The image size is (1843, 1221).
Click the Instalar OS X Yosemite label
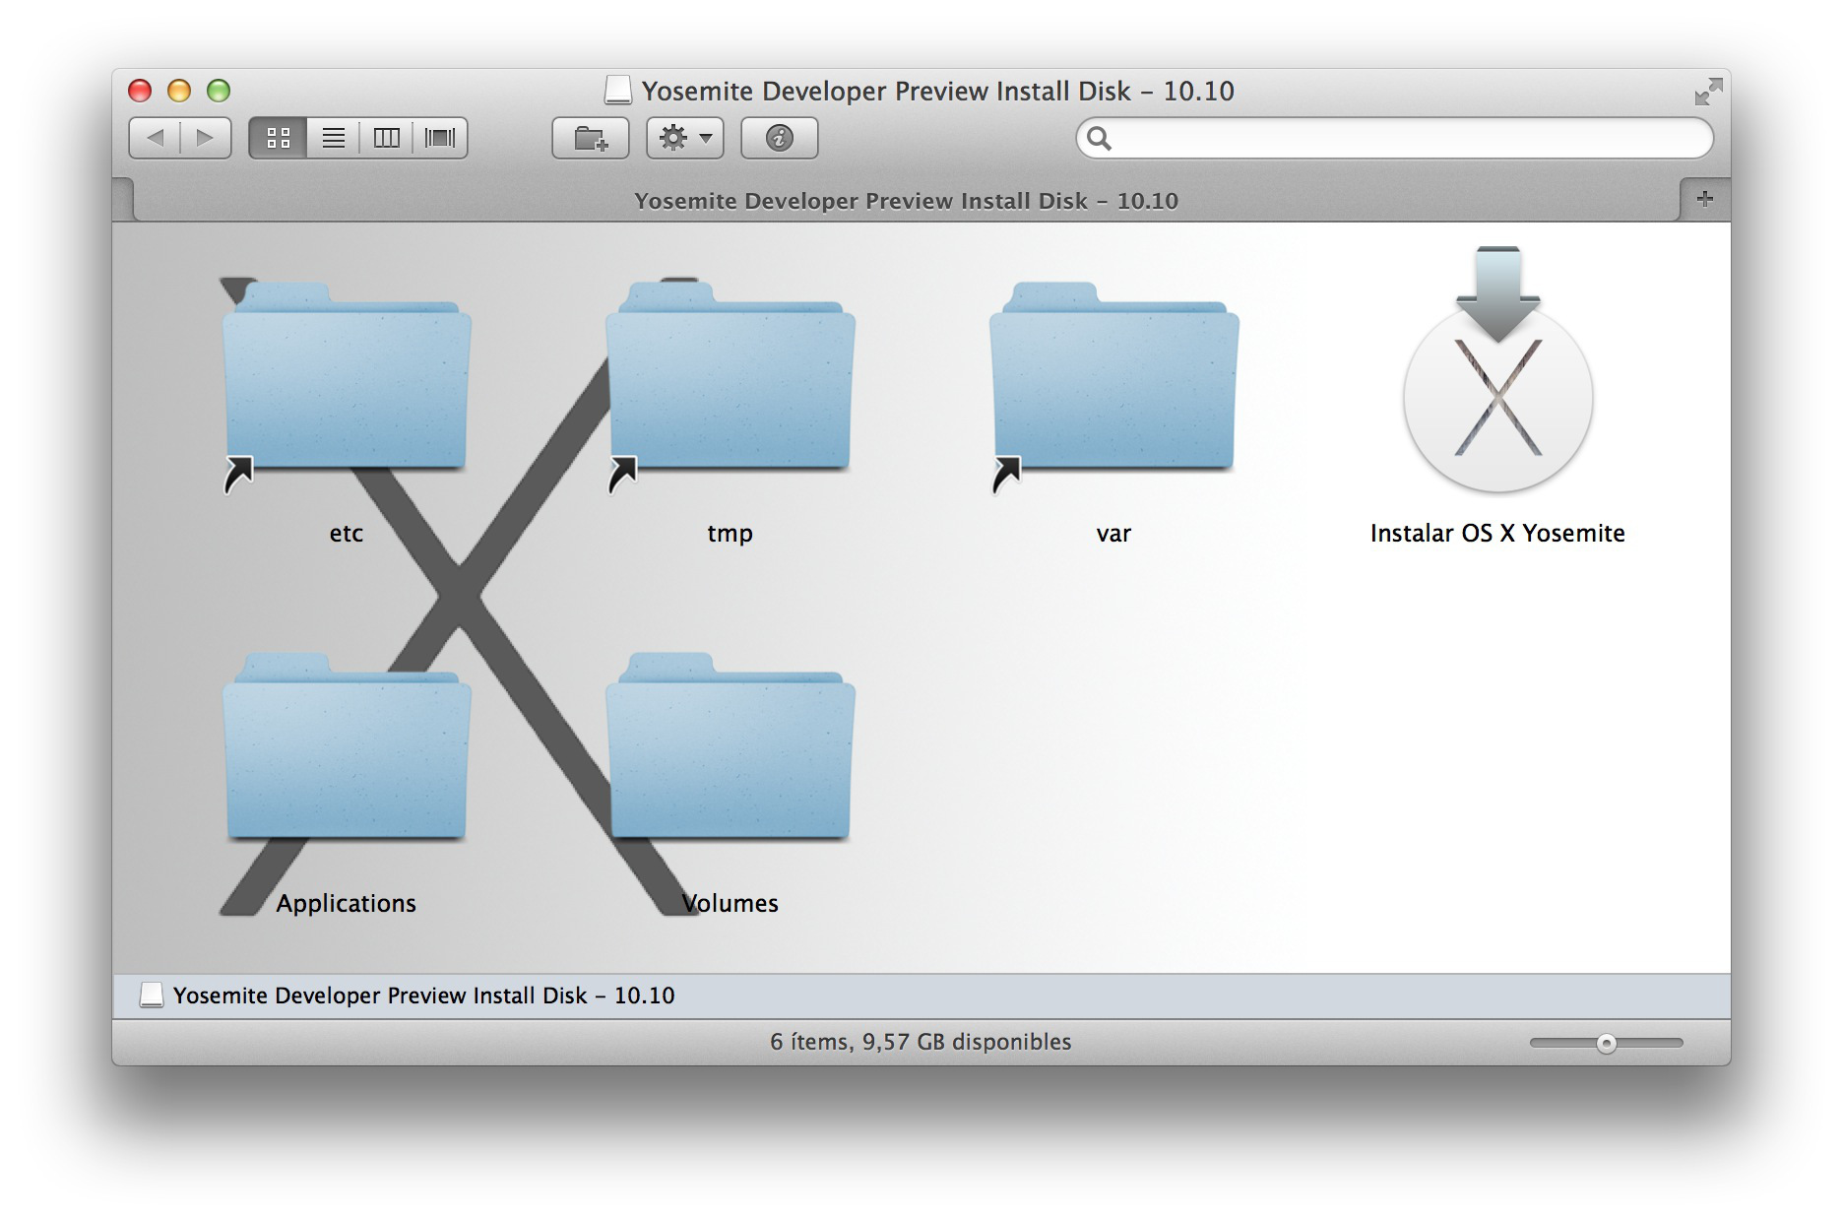[x=1497, y=534]
